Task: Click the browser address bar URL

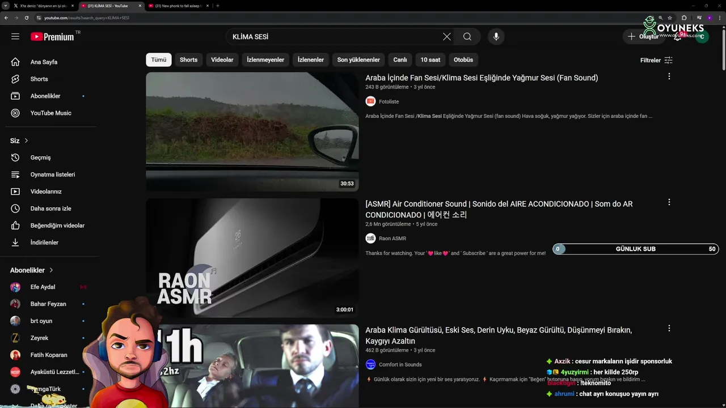Action: [x=87, y=18]
